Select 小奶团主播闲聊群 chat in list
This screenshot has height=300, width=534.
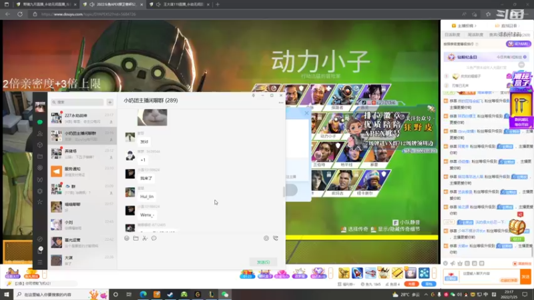(x=82, y=136)
